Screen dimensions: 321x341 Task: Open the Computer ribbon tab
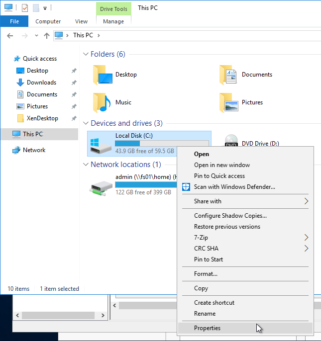[x=48, y=21]
